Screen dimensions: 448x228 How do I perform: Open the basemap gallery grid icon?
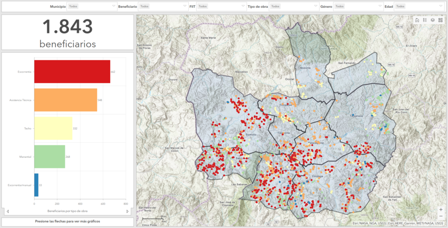pyautogui.click(x=440, y=20)
